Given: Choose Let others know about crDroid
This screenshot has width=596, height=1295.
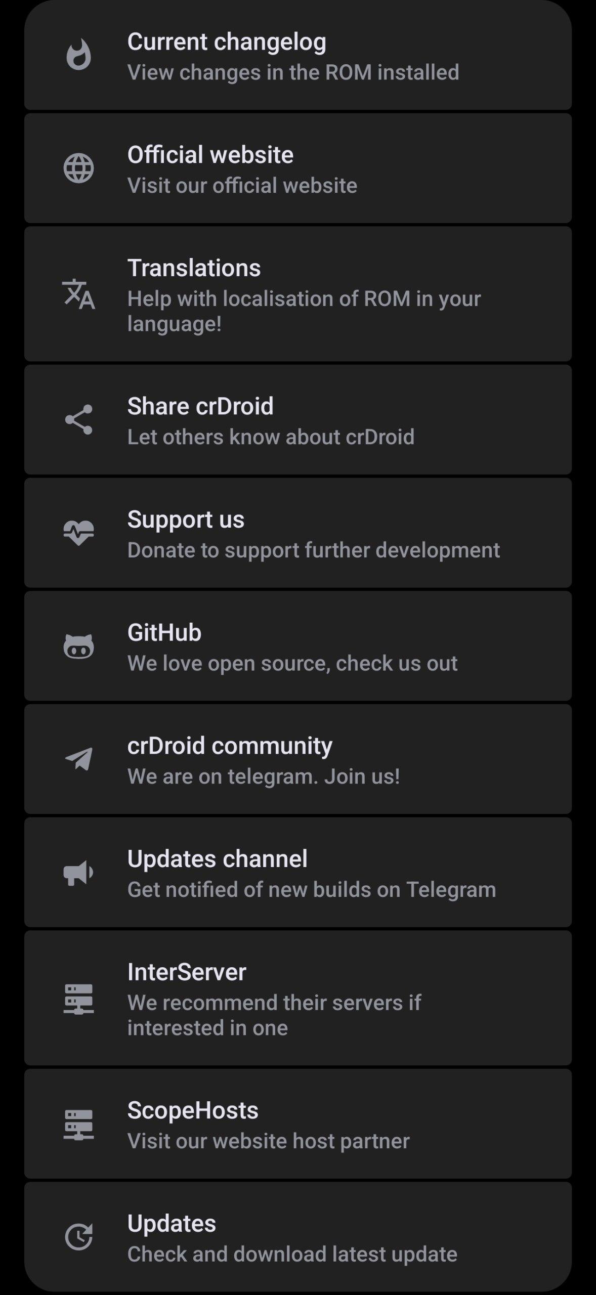Looking at the screenshot, I should point(271,437).
